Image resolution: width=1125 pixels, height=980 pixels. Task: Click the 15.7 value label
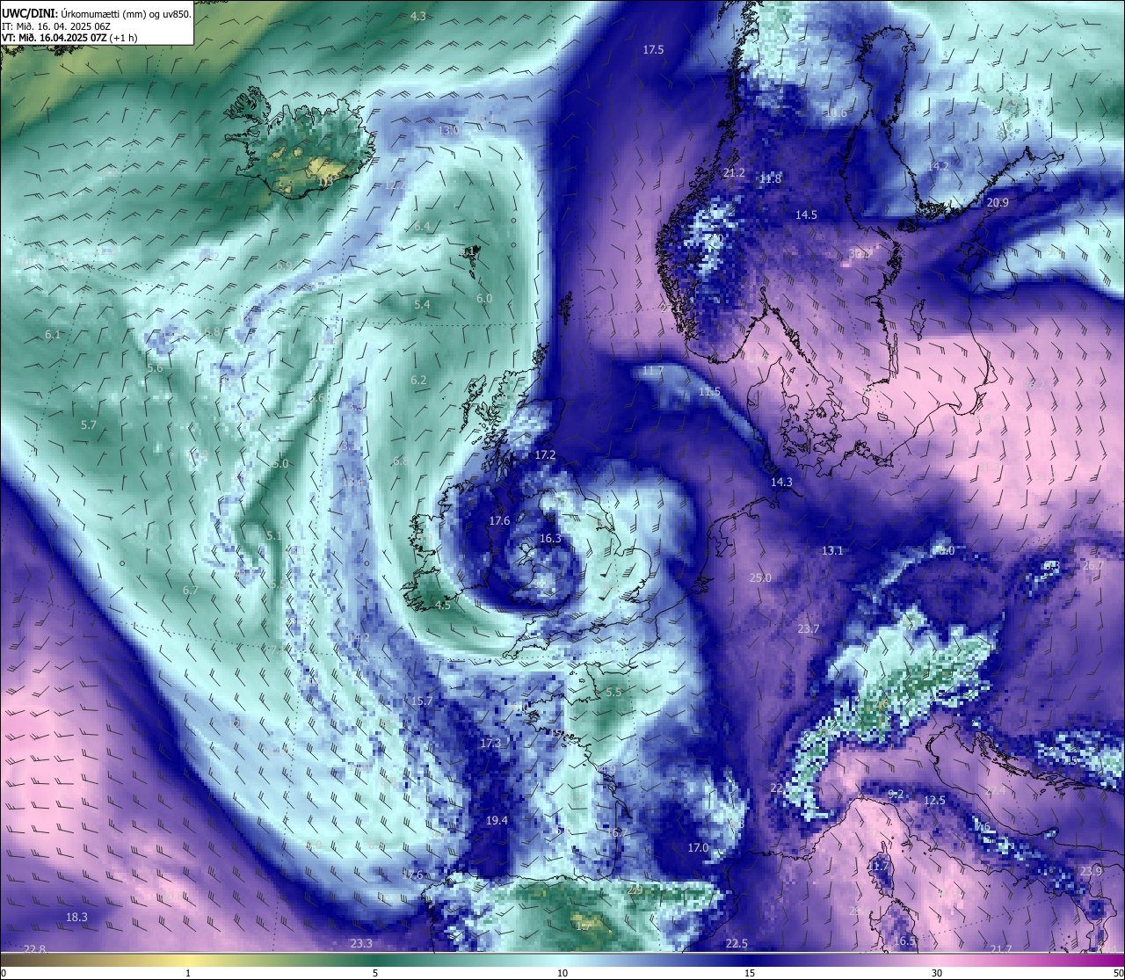click(x=421, y=701)
